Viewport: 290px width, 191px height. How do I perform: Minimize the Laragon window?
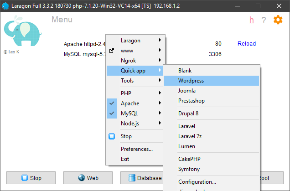[238, 6]
